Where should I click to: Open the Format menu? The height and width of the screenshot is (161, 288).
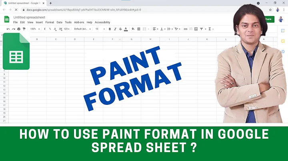pyautogui.click(x=50, y=22)
